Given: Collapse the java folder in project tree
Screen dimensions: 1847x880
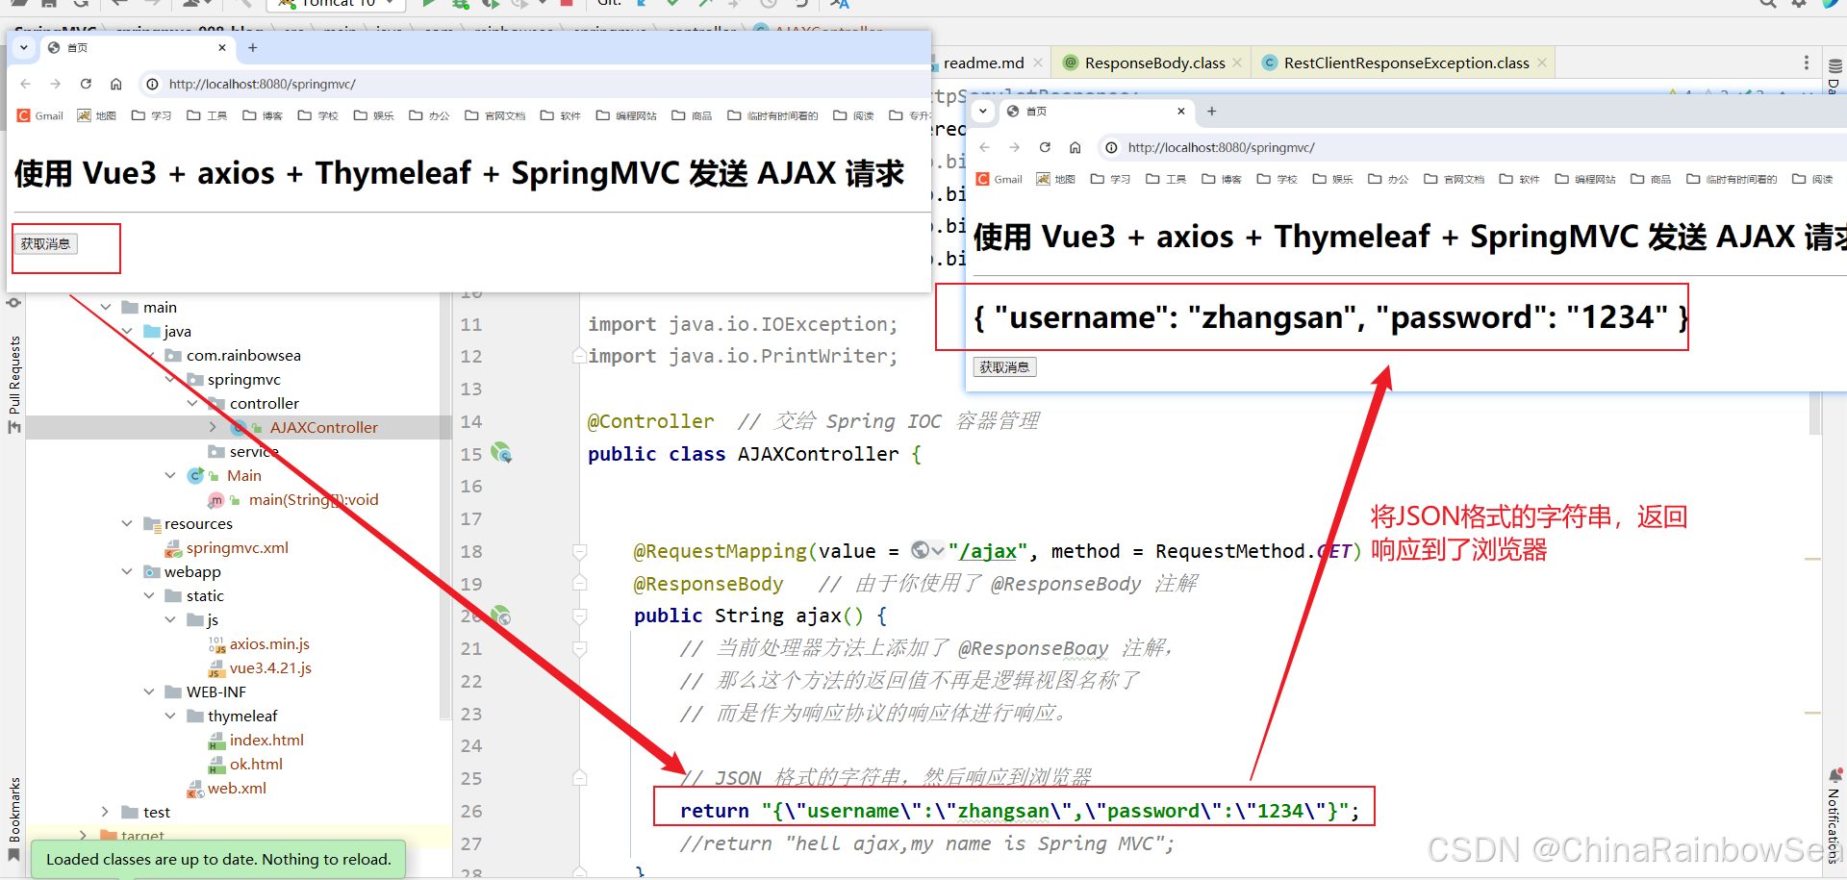Looking at the screenshot, I should pos(127,331).
